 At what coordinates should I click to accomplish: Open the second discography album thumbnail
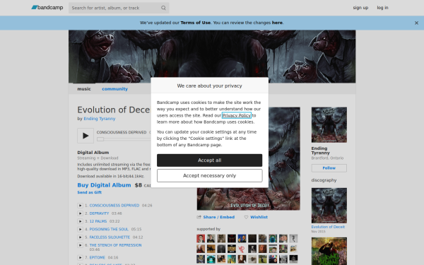(329, 251)
